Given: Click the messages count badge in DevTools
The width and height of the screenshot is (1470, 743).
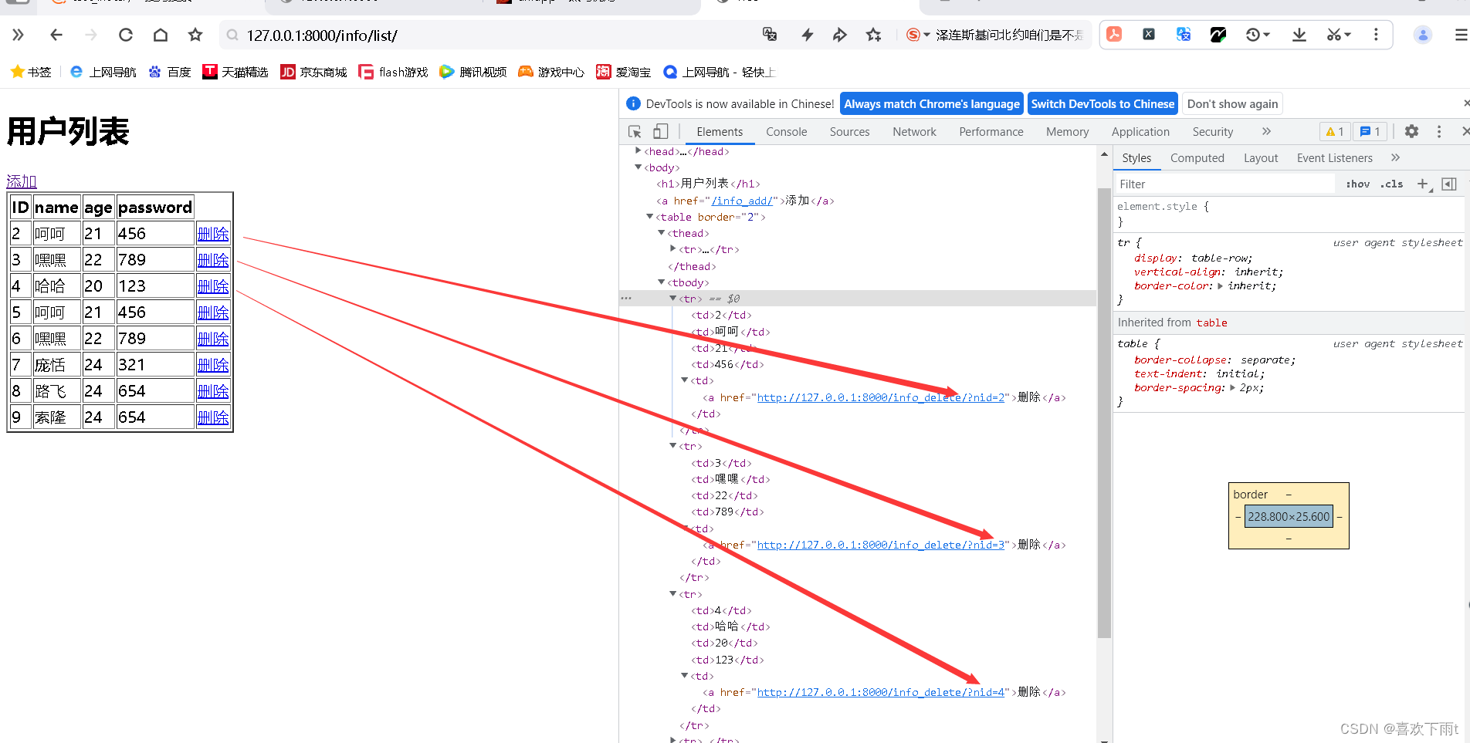Looking at the screenshot, I should 1370,132.
